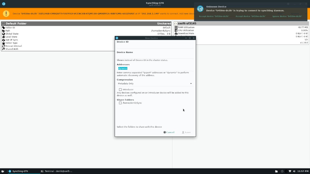Click the Unshared status label
This screenshot has height=174, width=310.
coord(164,23)
